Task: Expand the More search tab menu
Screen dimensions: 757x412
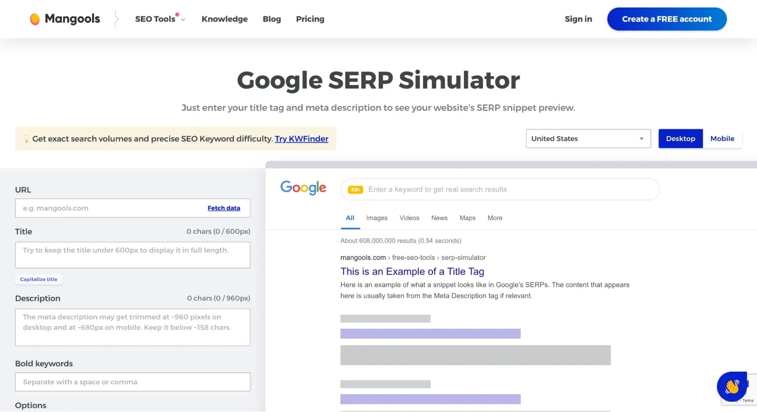Action: (495, 218)
